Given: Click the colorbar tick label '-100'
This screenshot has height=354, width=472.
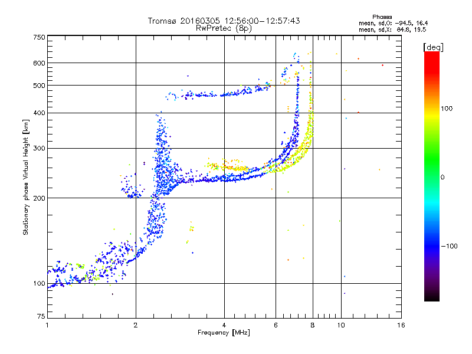Looking at the screenshot, I should pos(449,246).
